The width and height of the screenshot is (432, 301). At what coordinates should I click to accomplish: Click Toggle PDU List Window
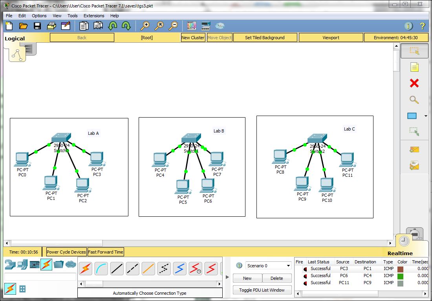(262, 290)
